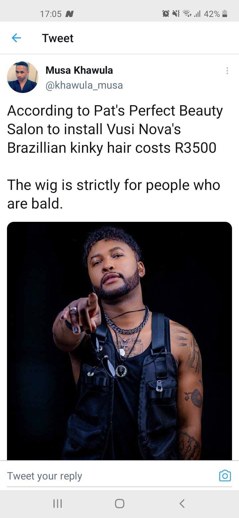Tap the camera icon in reply bar
Image resolution: width=239 pixels, height=518 pixels.
point(225,476)
